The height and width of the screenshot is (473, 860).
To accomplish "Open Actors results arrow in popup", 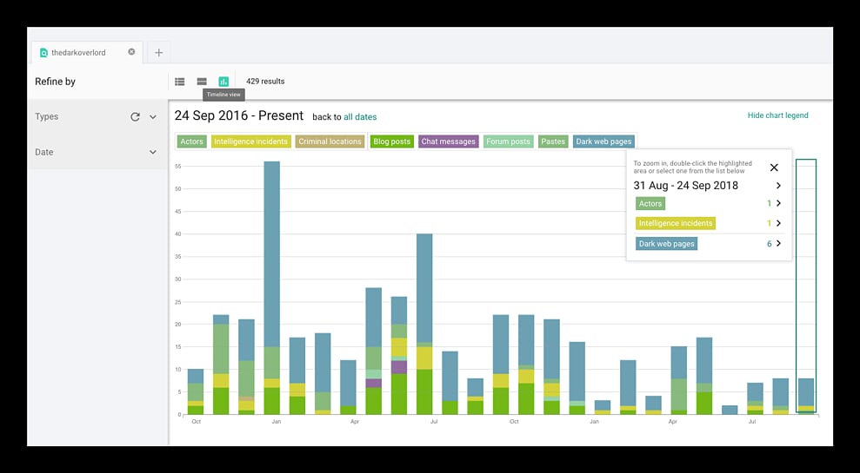I will pos(778,203).
